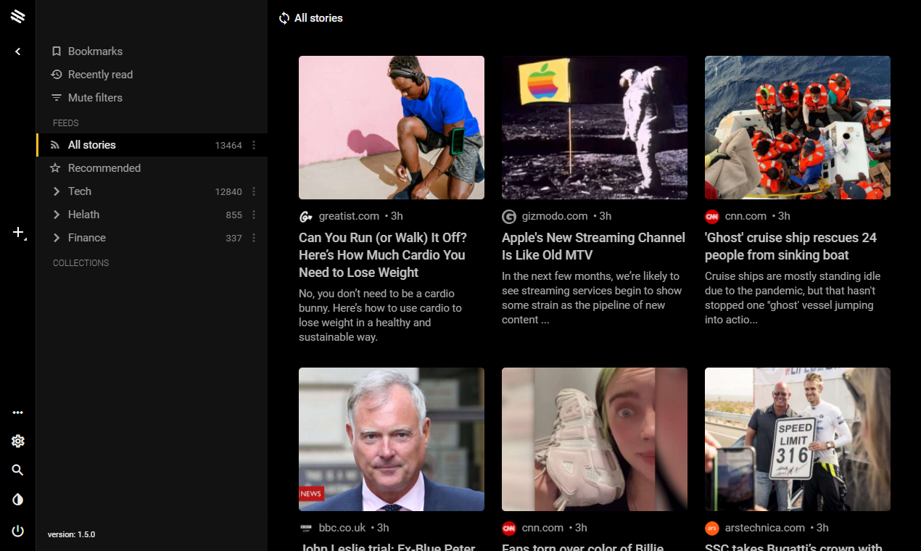Open the three-dot more options icon in the left rail

(x=18, y=413)
